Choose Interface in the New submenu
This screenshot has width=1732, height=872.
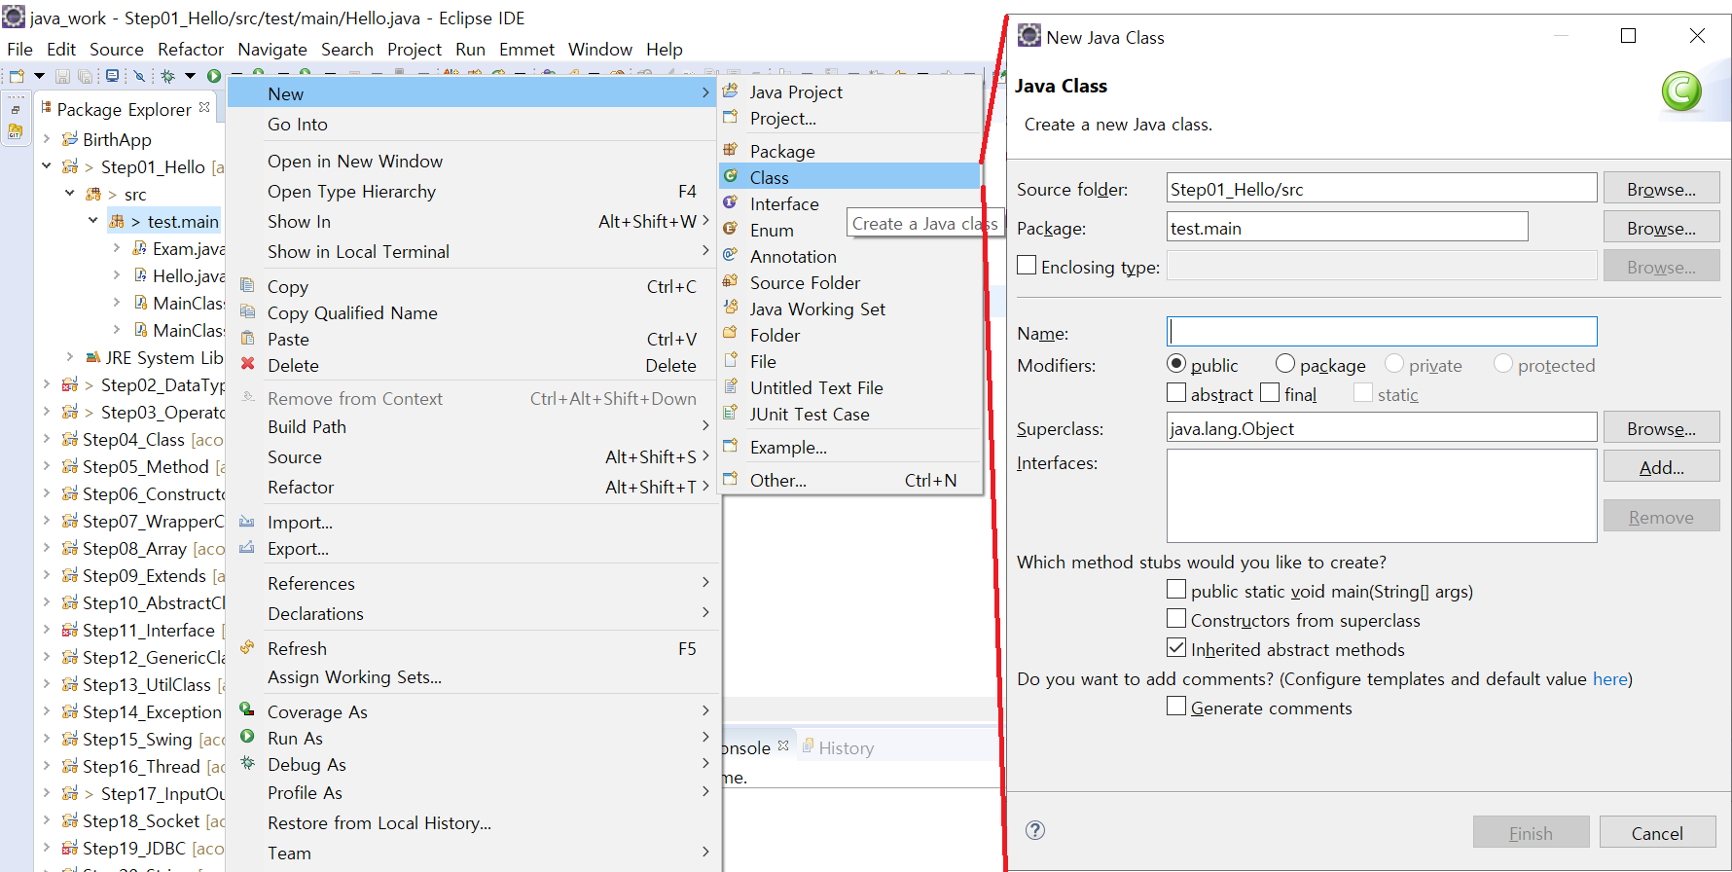849,203
